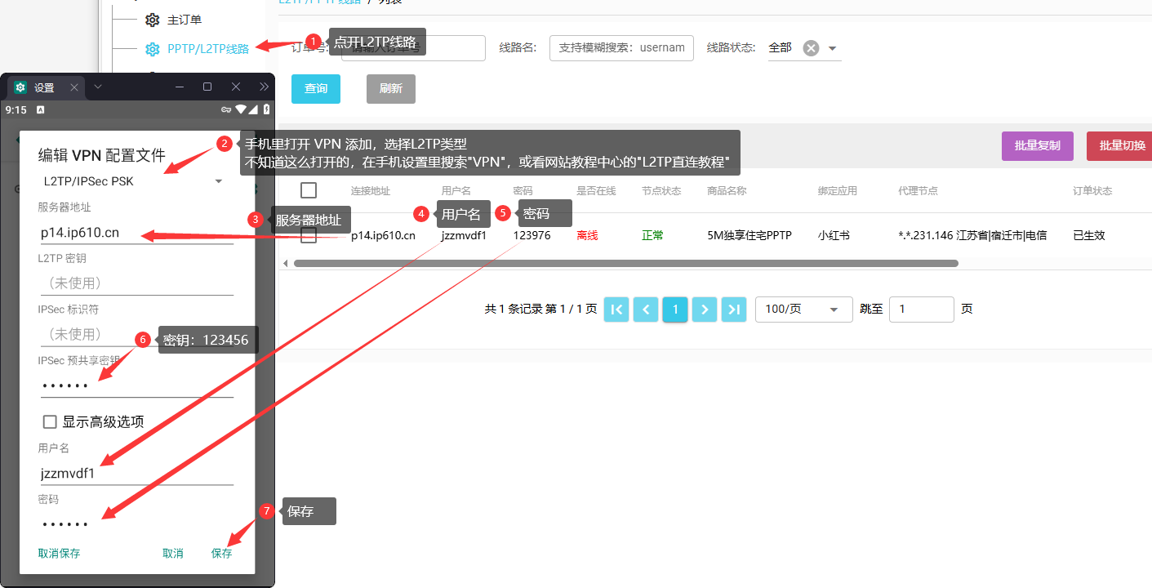Image resolution: width=1152 pixels, height=588 pixels.
Task: Click the Wi-Fi icon in the phone status bar
Action: click(x=241, y=109)
